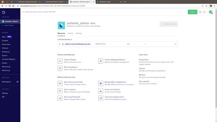This screenshot has width=217, height=122.
Task: Collapse the Account section in sidebar
Action: [18, 89]
